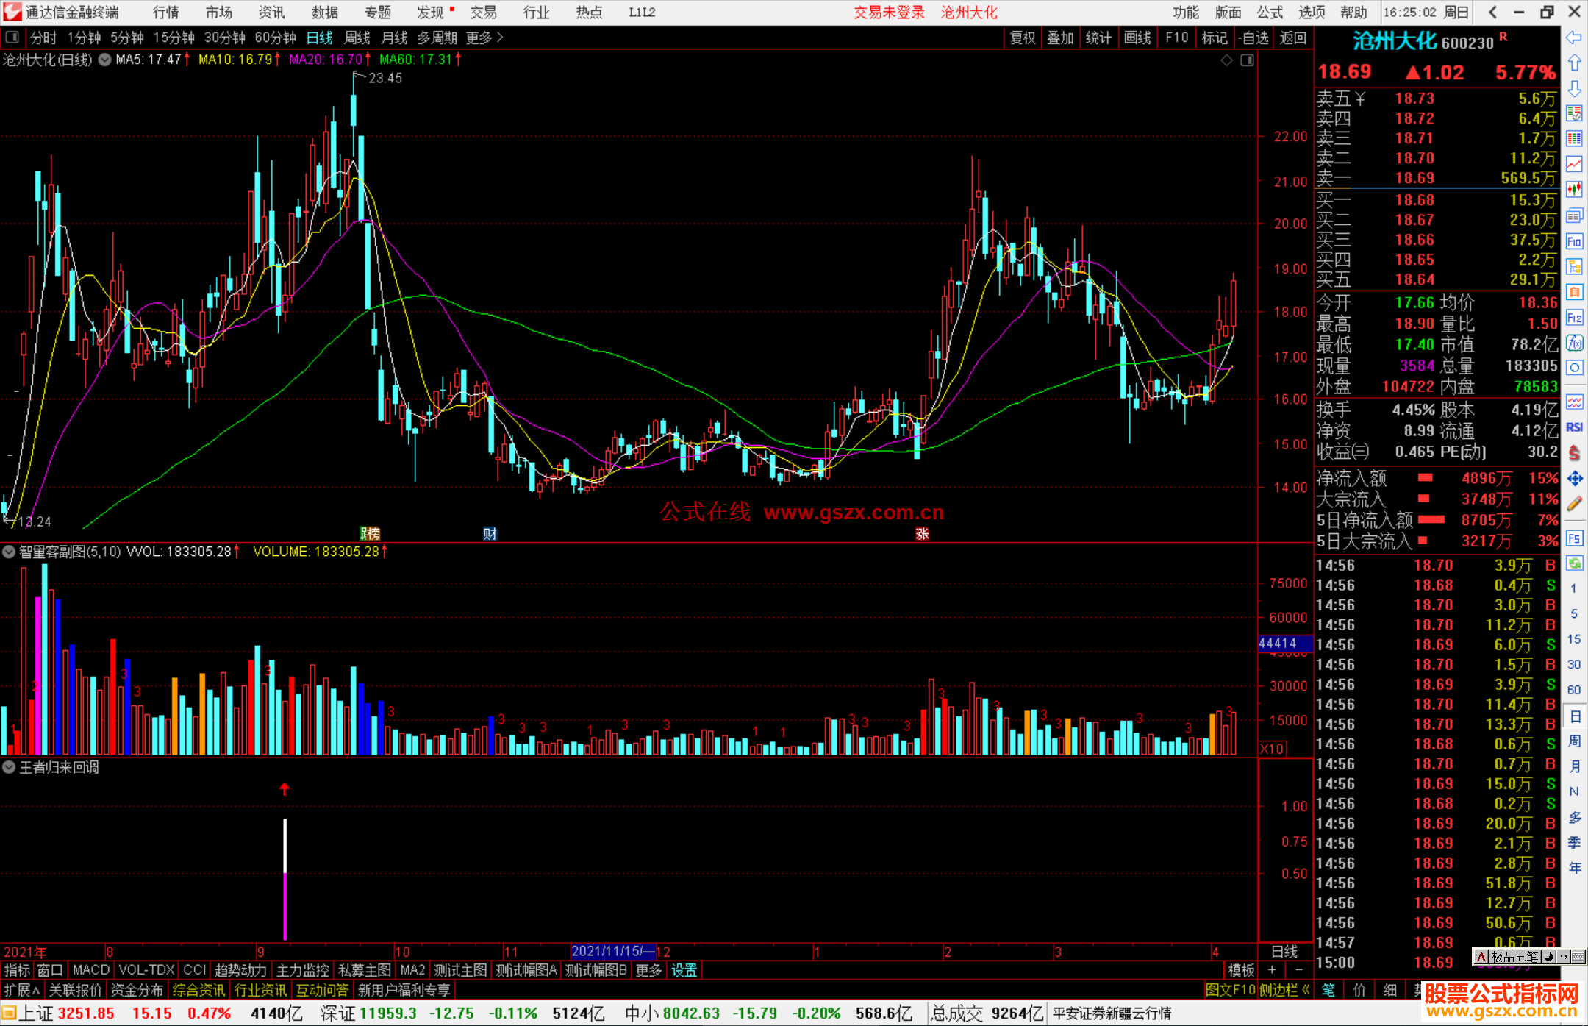The image size is (1588, 1026).
Task: Switch to yearly 年 period in sidebar
Action: coord(1574,868)
